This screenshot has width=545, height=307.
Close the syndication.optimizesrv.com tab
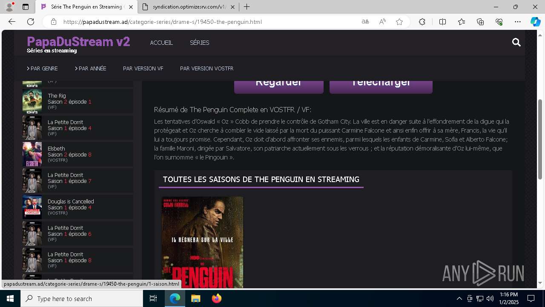tap(233, 7)
